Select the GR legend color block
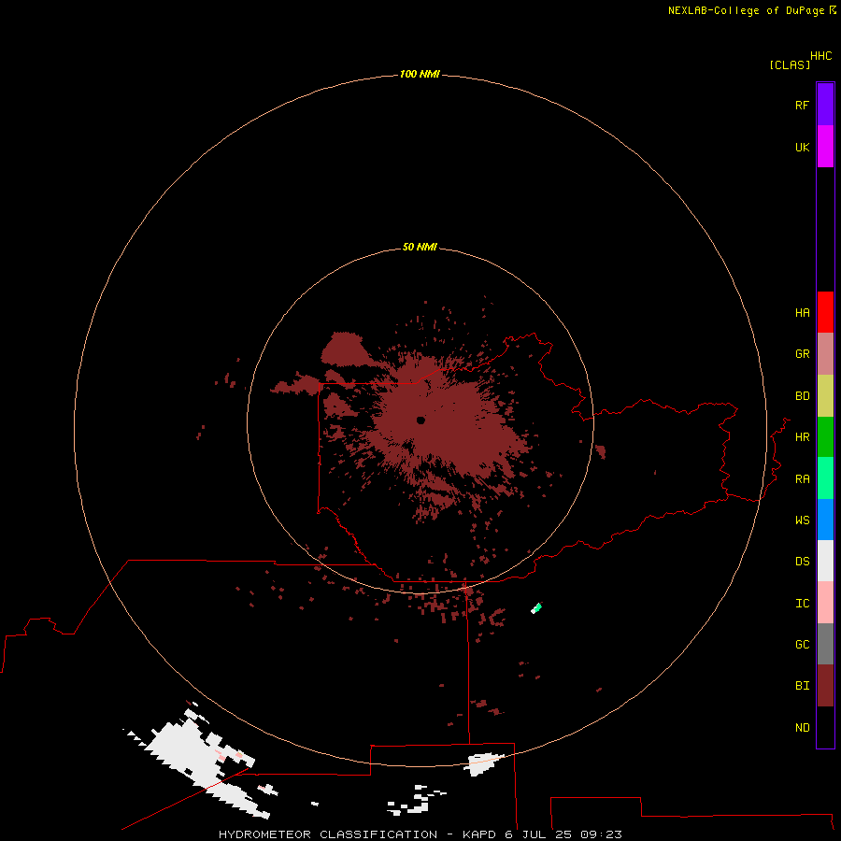This screenshot has width=841, height=841. click(825, 354)
